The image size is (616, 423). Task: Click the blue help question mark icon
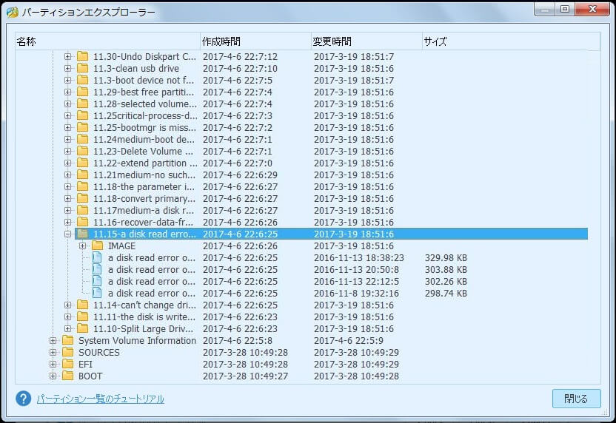(24, 399)
